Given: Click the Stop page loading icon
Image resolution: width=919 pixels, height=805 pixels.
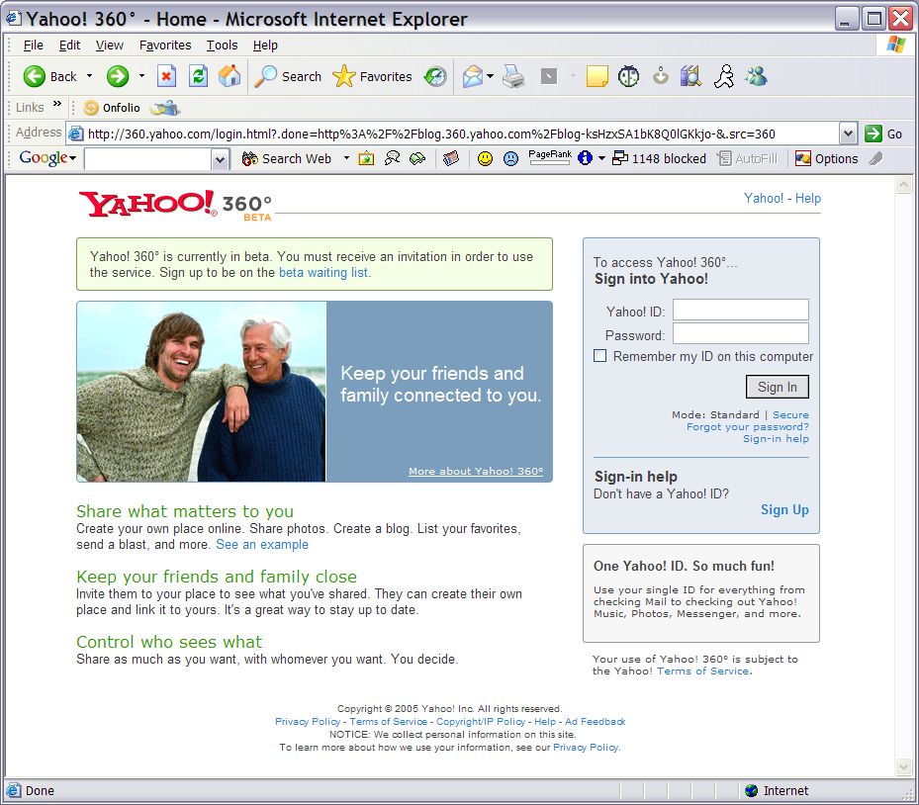Looking at the screenshot, I should coord(167,76).
